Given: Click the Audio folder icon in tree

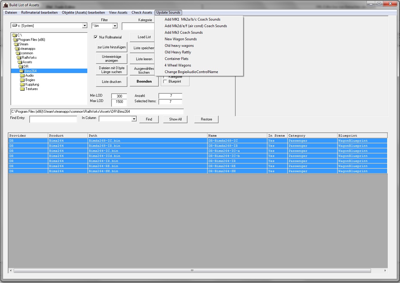Looking at the screenshot, I should tap(22, 75).
